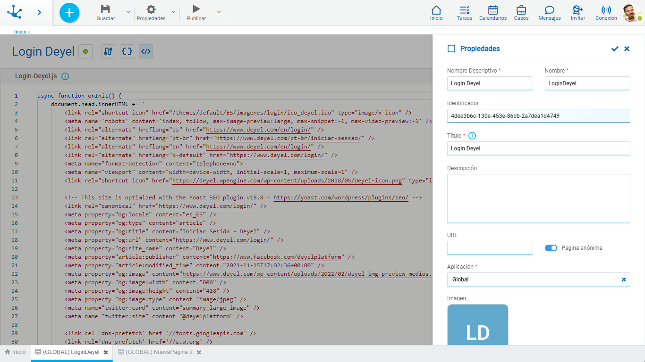Screen dimensions: 645x362
Task: Open the Propiedades toolbar dropdown arrow
Action: [174, 12]
